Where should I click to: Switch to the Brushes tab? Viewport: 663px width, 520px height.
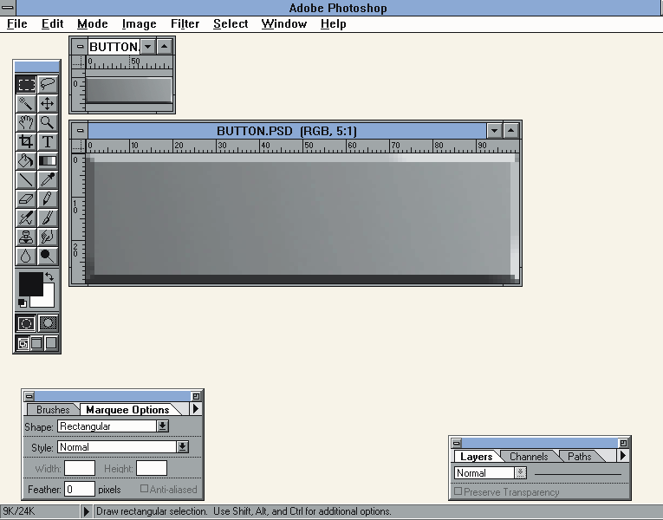point(53,410)
